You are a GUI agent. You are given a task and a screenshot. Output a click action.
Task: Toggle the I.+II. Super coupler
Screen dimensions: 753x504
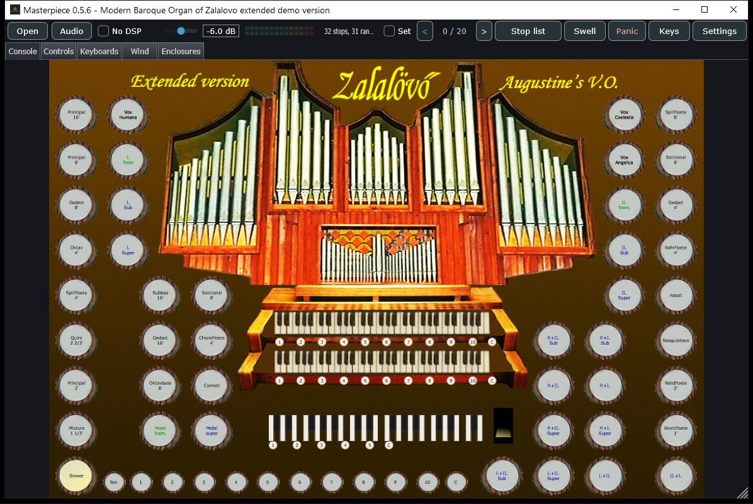553,476
